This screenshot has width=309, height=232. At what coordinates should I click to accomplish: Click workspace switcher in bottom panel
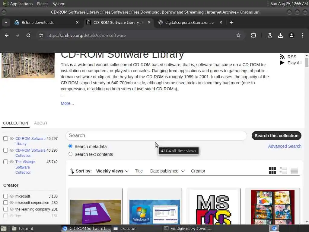point(274,228)
